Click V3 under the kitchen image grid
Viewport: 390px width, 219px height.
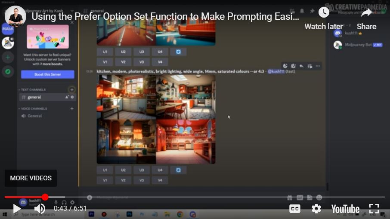pyautogui.click(x=142, y=180)
